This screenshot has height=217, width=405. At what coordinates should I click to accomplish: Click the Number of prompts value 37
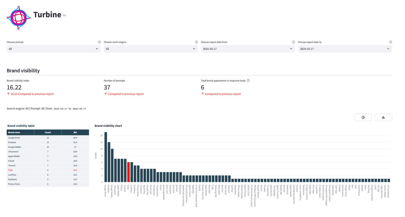click(107, 87)
